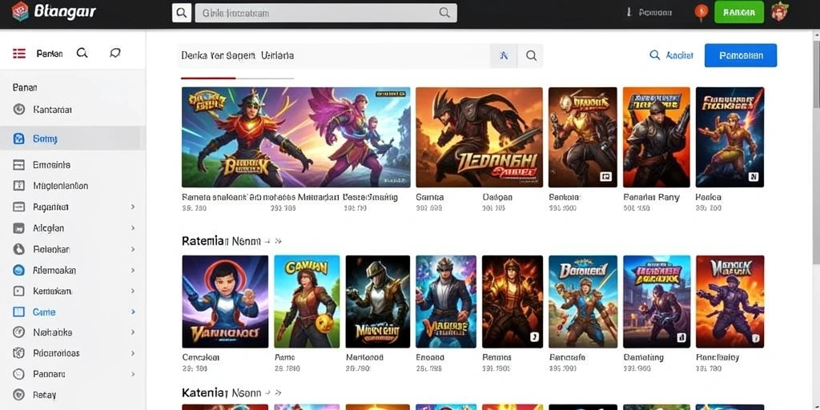Click the green button in top bar

[x=739, y=12]
